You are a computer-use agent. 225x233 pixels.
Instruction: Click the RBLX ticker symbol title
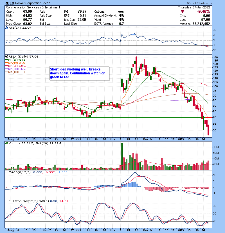click(x=9, y=3)
